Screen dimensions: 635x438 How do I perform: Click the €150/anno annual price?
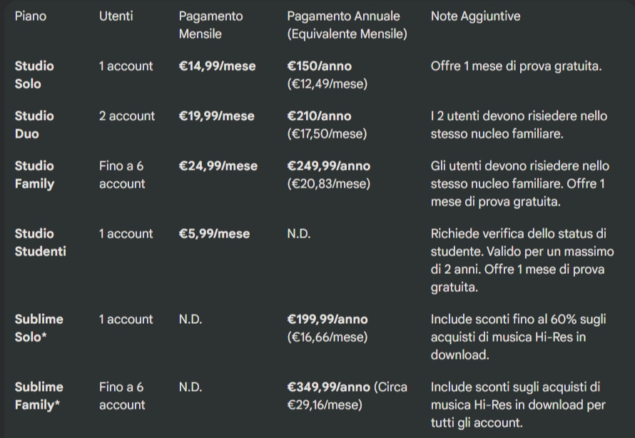(x=319, y=66)
